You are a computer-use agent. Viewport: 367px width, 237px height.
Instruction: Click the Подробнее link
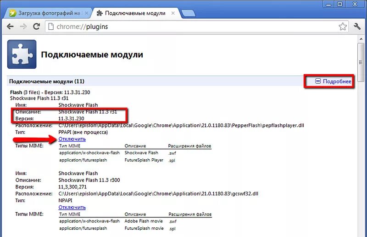tap(337, 81)
